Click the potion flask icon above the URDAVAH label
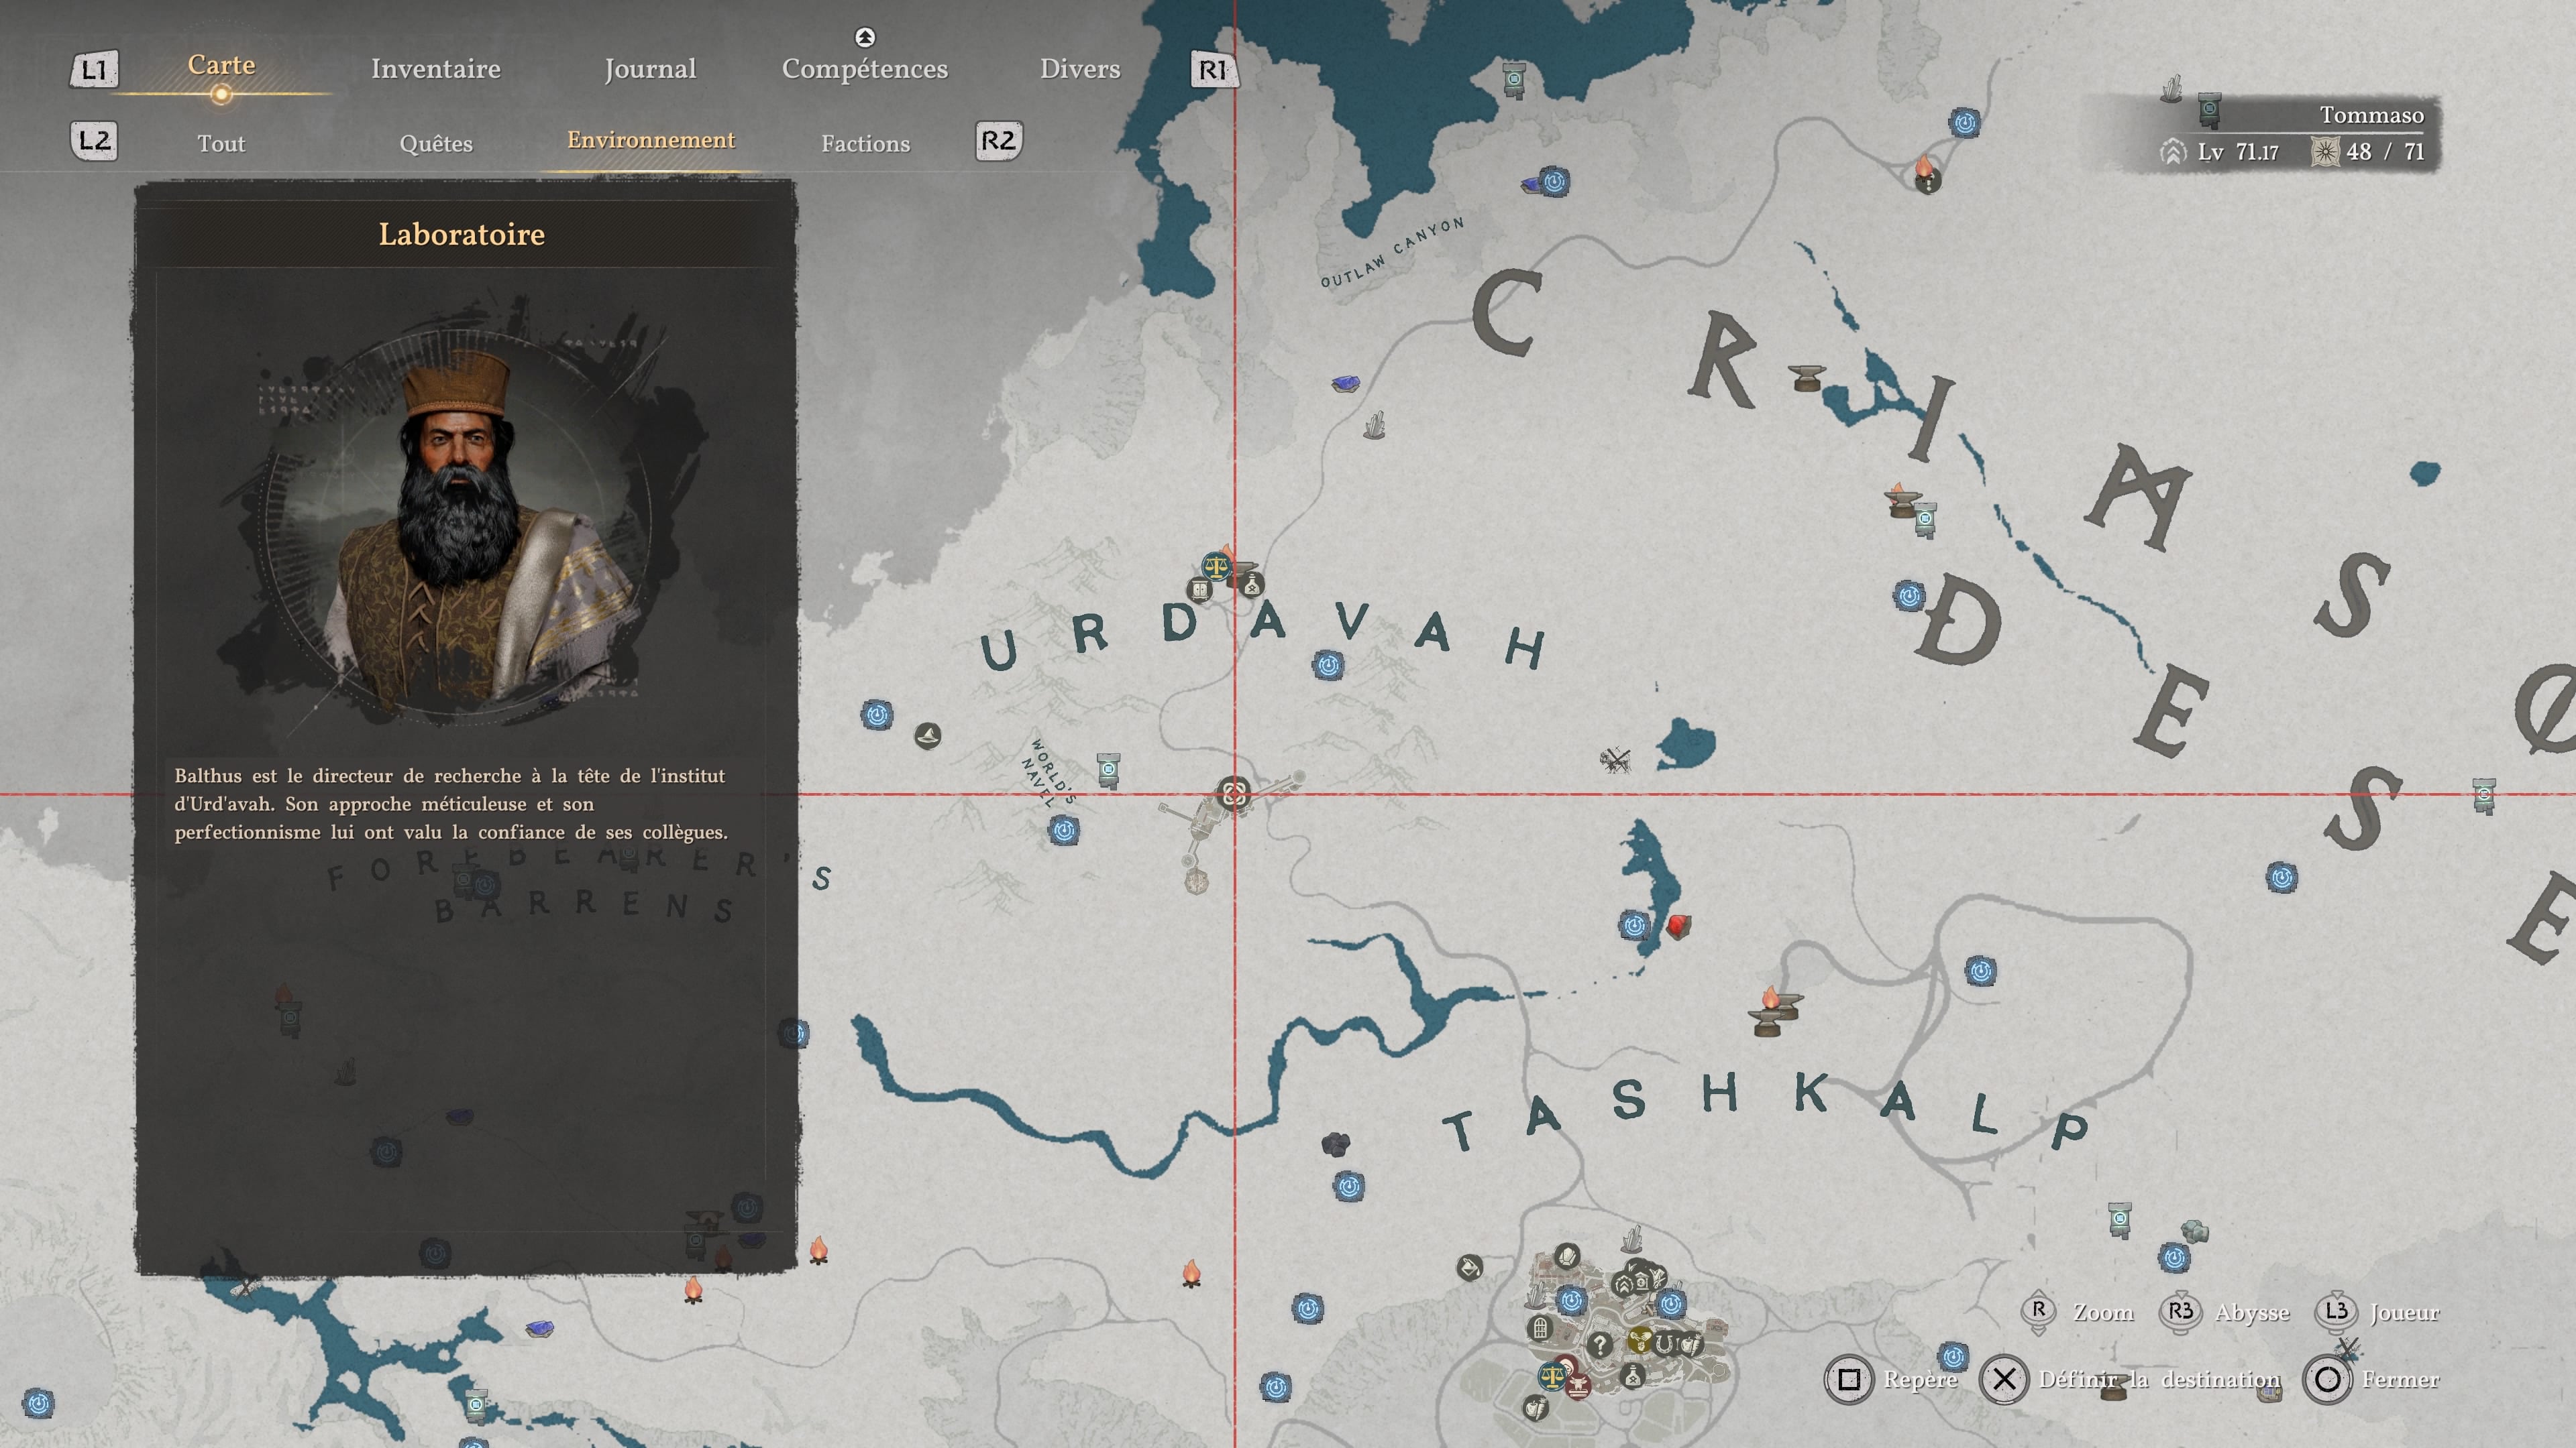Viewport: 2576px width, 1448px height. coord(1252,585)
